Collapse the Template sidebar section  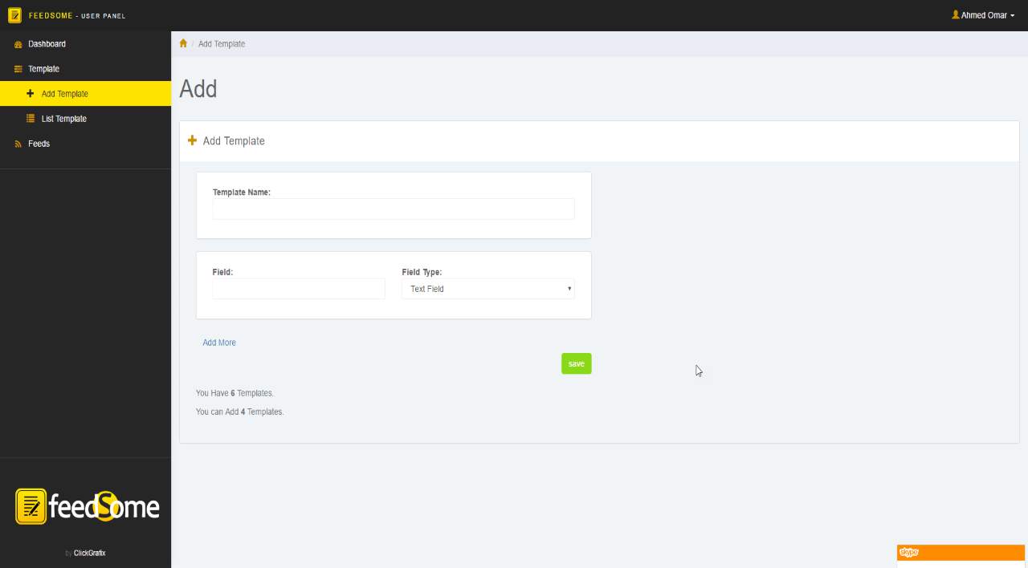coord(85,69)
